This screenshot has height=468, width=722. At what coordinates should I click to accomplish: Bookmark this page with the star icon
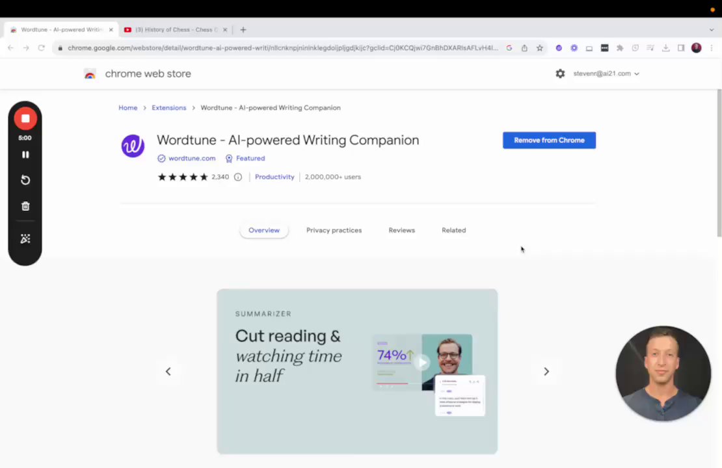pos(540,48)
